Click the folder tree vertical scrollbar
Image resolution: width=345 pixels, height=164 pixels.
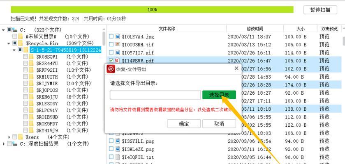click(x=104, y=39)
